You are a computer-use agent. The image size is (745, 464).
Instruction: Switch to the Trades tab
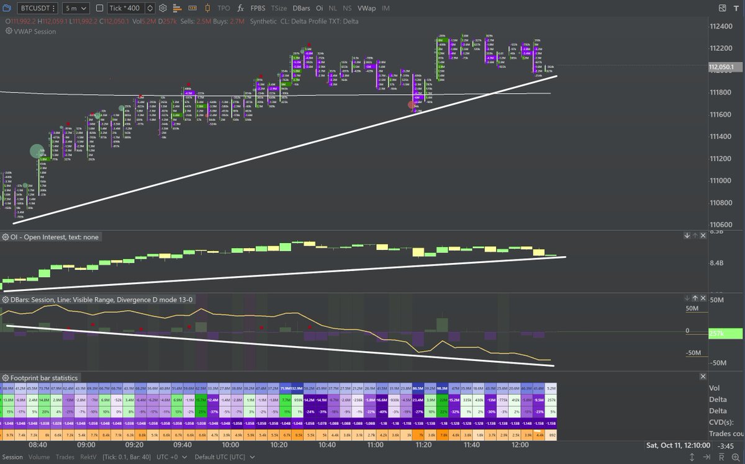pyautogui.click(x=65, y=457)
